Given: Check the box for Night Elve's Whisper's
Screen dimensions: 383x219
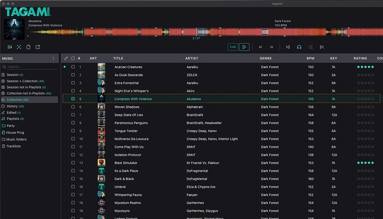Looking at the screenshot, I should (x=73, y=91).
